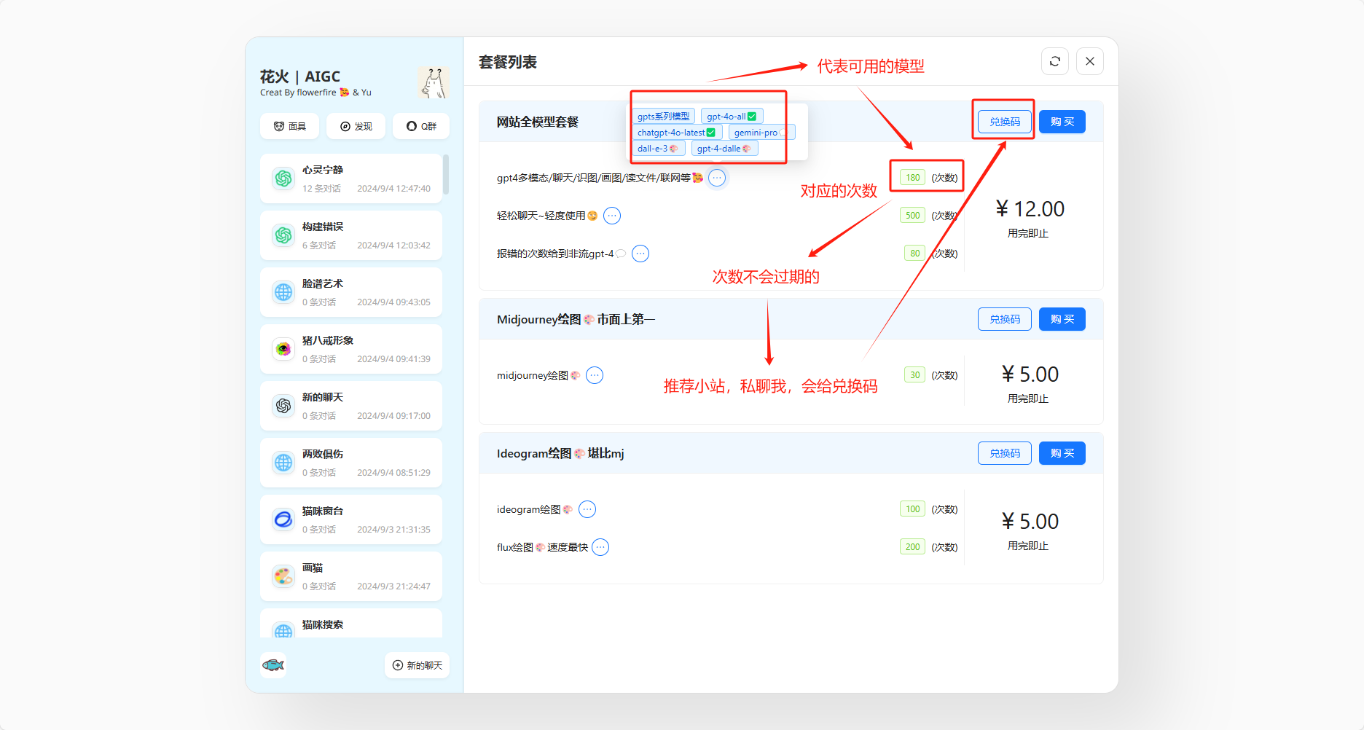Click the globe icon of 脸谱艺术 chat

(283, 292)
